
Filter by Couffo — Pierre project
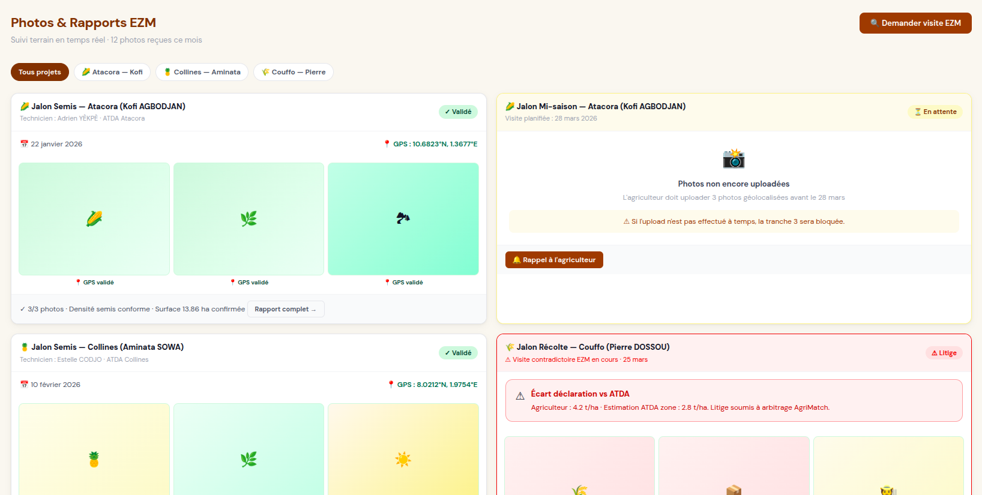click(294, 72)
